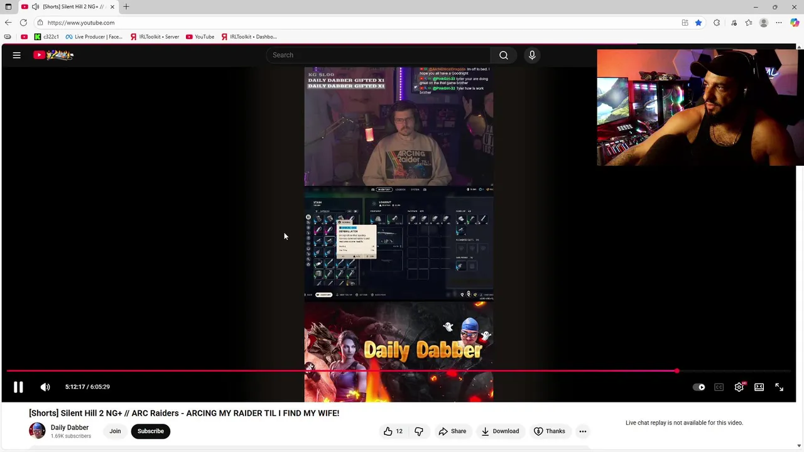
Task: Click the search magnifier button
Action: (x=504, y=55)
